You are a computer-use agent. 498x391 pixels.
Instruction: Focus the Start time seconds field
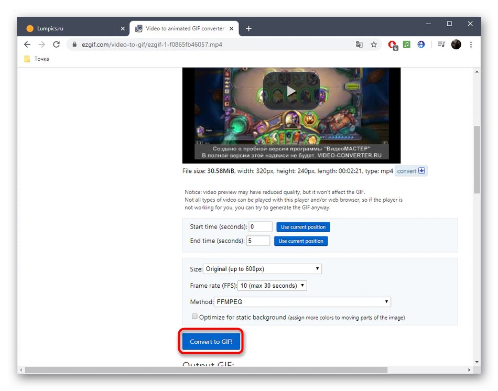[x=261, y=227]
